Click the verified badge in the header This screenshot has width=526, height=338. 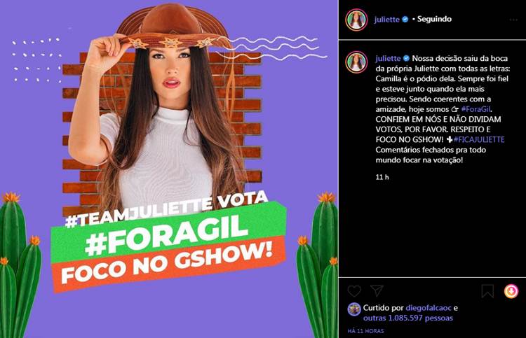[405, 20]
